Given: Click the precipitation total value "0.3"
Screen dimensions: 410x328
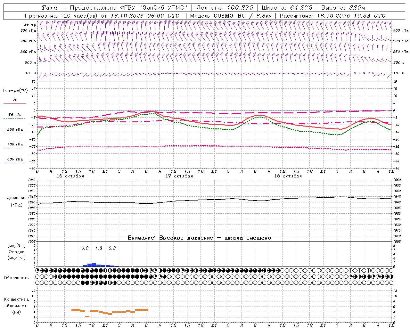Looking at the screenshot, I should point(112,248).
